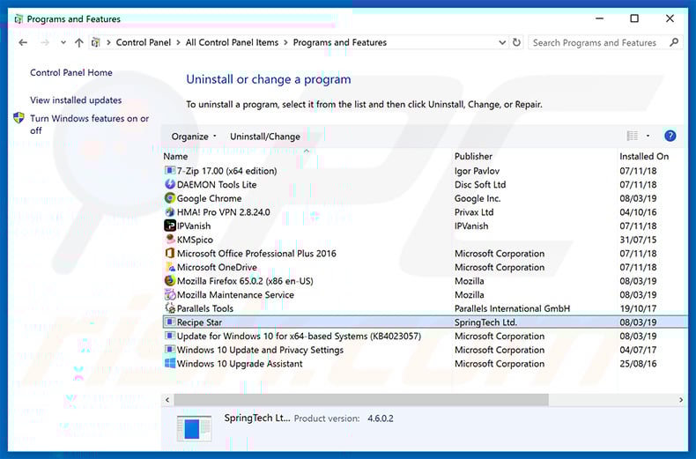696x459 pixels.
Task: Click the Privax Ltd publisher cell
Action: [x=474, y=212]
